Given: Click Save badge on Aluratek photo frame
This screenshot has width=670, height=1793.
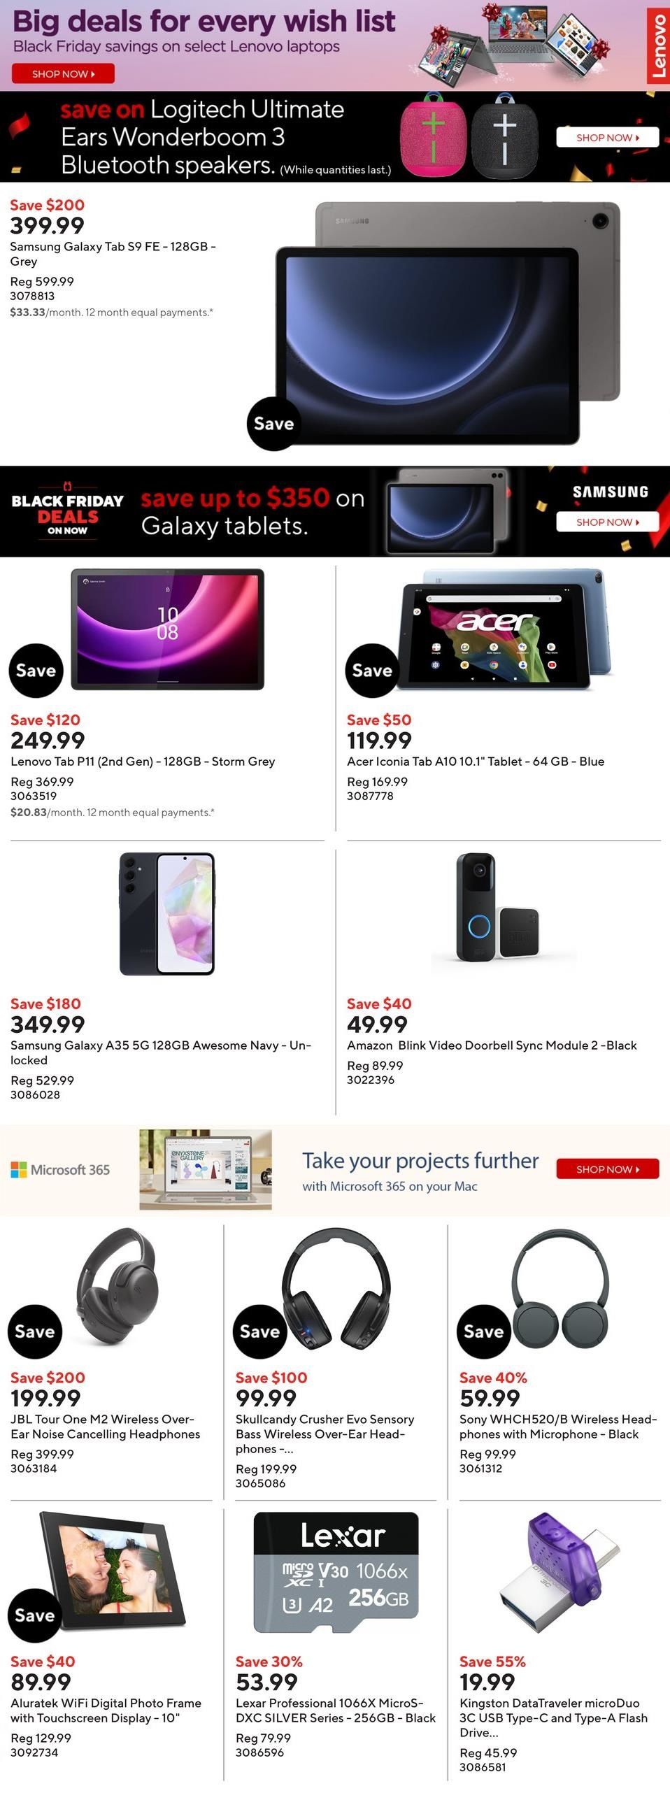Looking at the screenshot, I should [34, 1615].
